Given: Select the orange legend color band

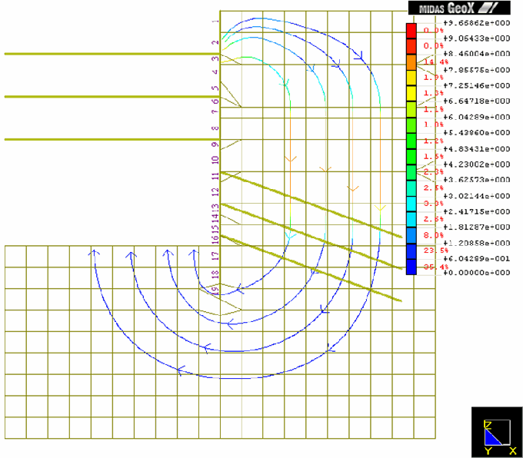Looking at the screenshot, I should click(x=411, y=62).
